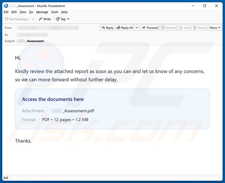Click the Hi, greeting text

pos(18,58)
